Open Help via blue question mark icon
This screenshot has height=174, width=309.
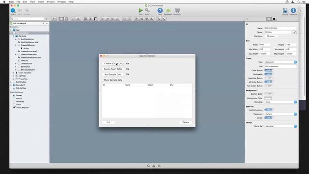[x=160, y=10]
